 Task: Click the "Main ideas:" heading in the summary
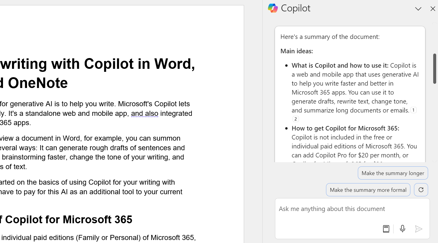tap(297, 51)
